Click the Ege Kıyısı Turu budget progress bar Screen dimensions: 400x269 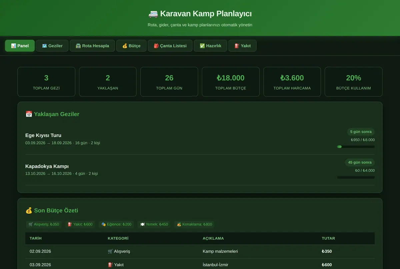pyautogui.click(x=356, y=147)
